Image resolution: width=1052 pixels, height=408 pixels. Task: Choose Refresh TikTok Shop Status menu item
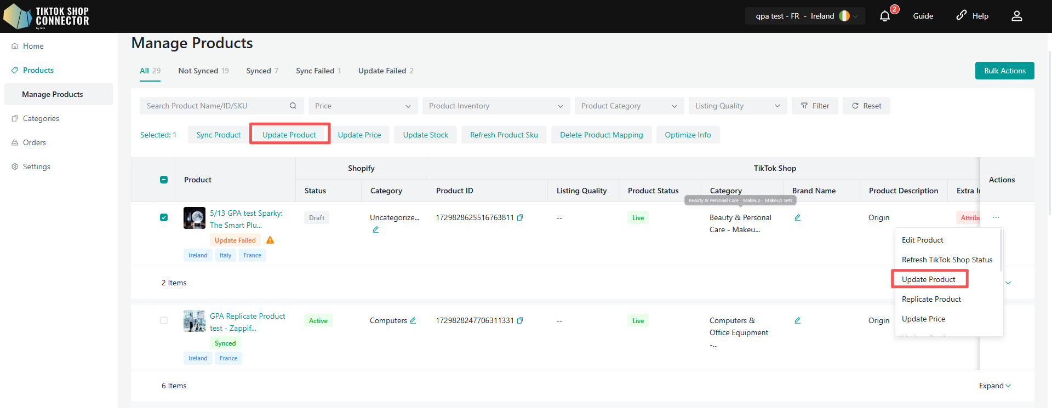[x=947, y=260]
